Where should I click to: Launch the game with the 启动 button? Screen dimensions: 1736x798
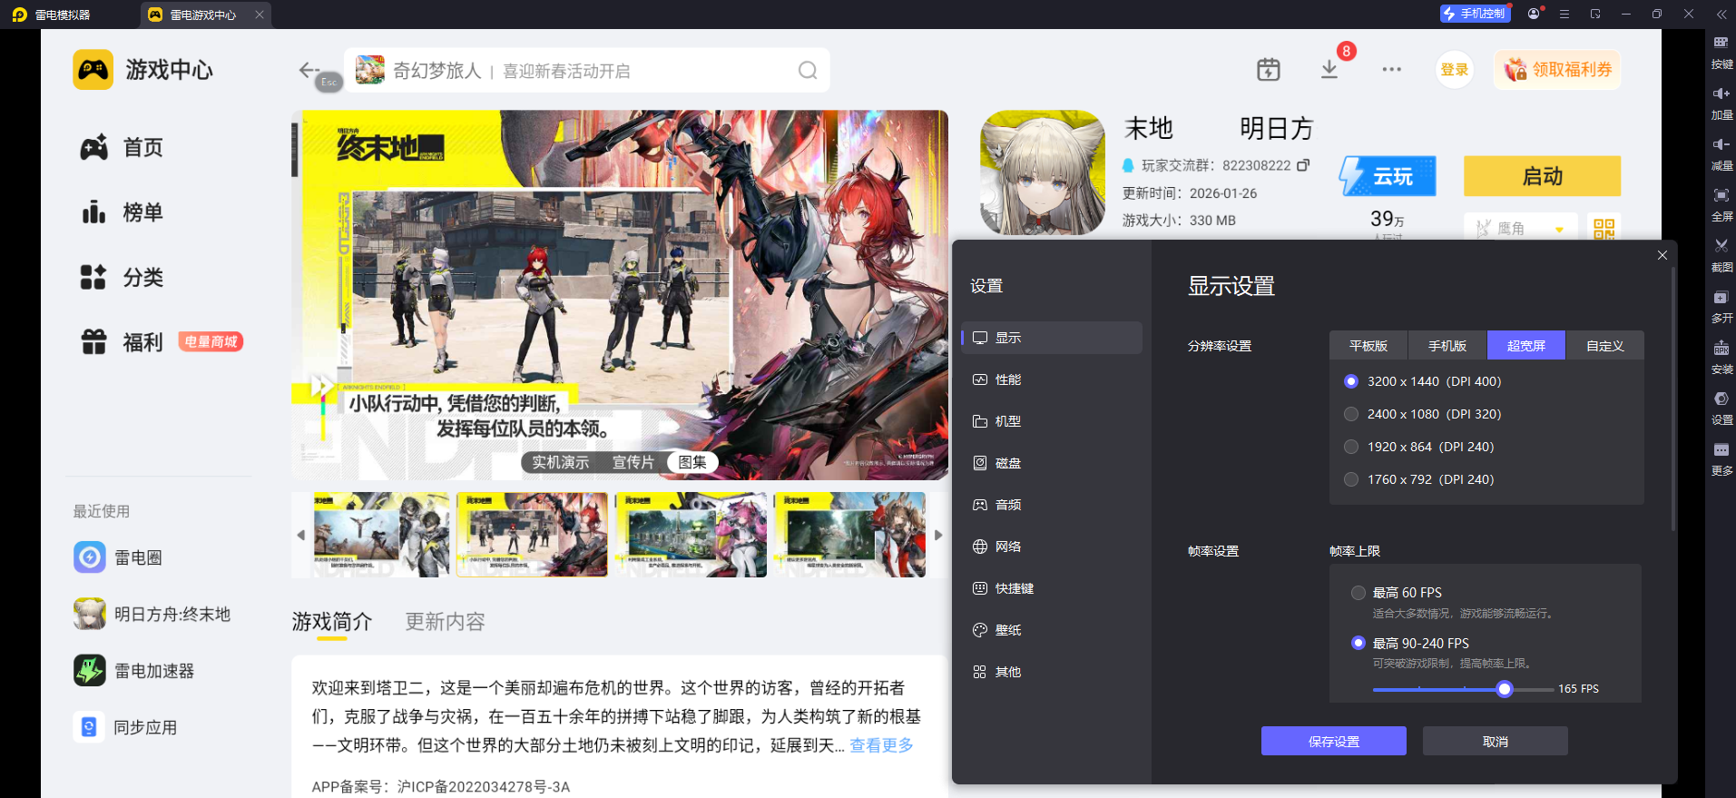(x=1542, y=176)
